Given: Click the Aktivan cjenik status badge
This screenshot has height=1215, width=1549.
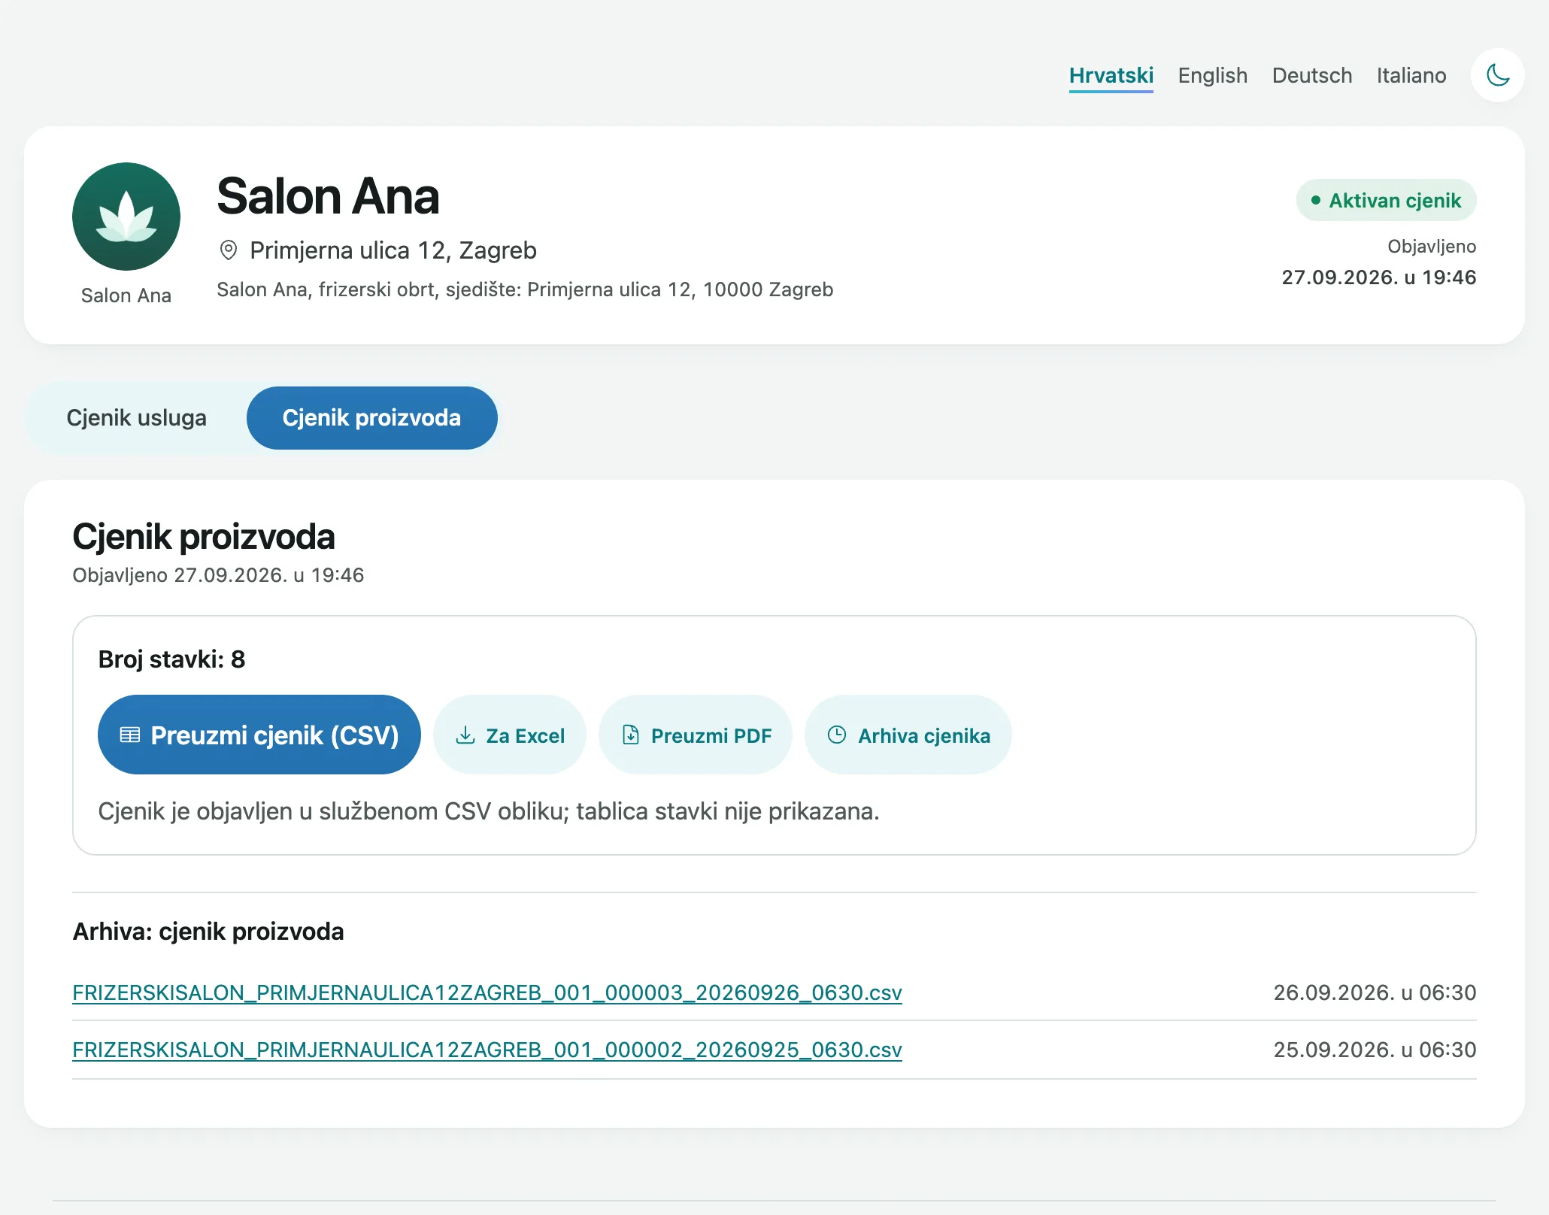Looking at the screenshot, I should [x=1386, y=200].
